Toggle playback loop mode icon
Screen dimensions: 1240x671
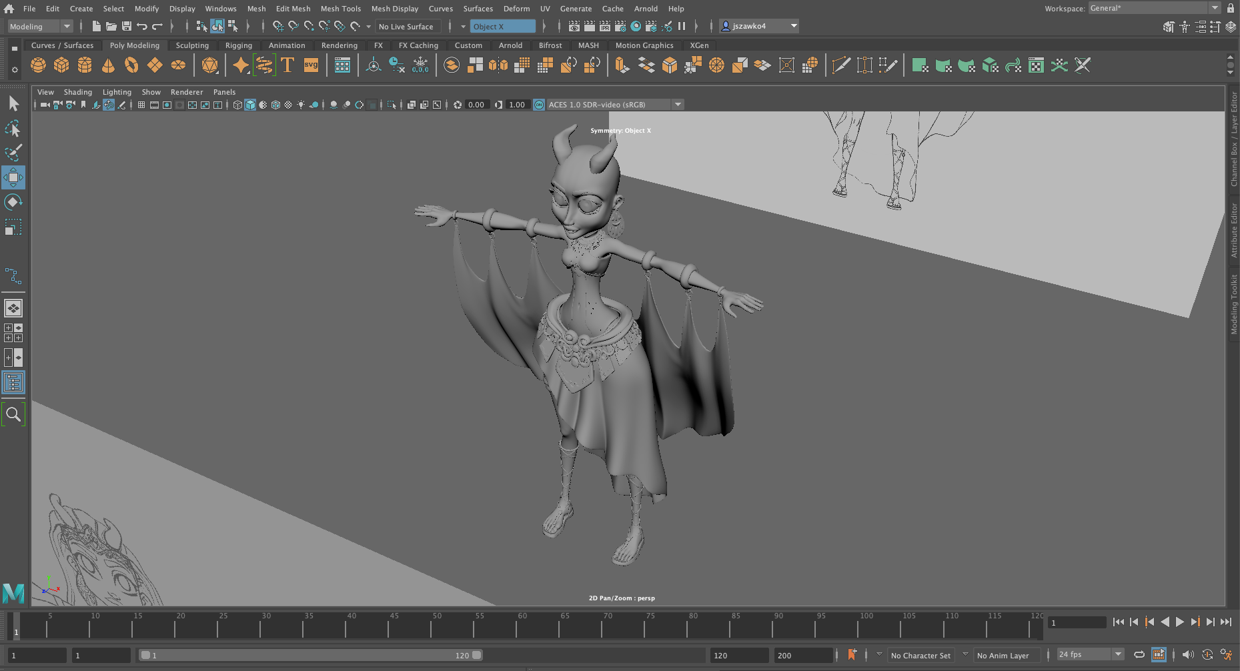point(1139,655)
